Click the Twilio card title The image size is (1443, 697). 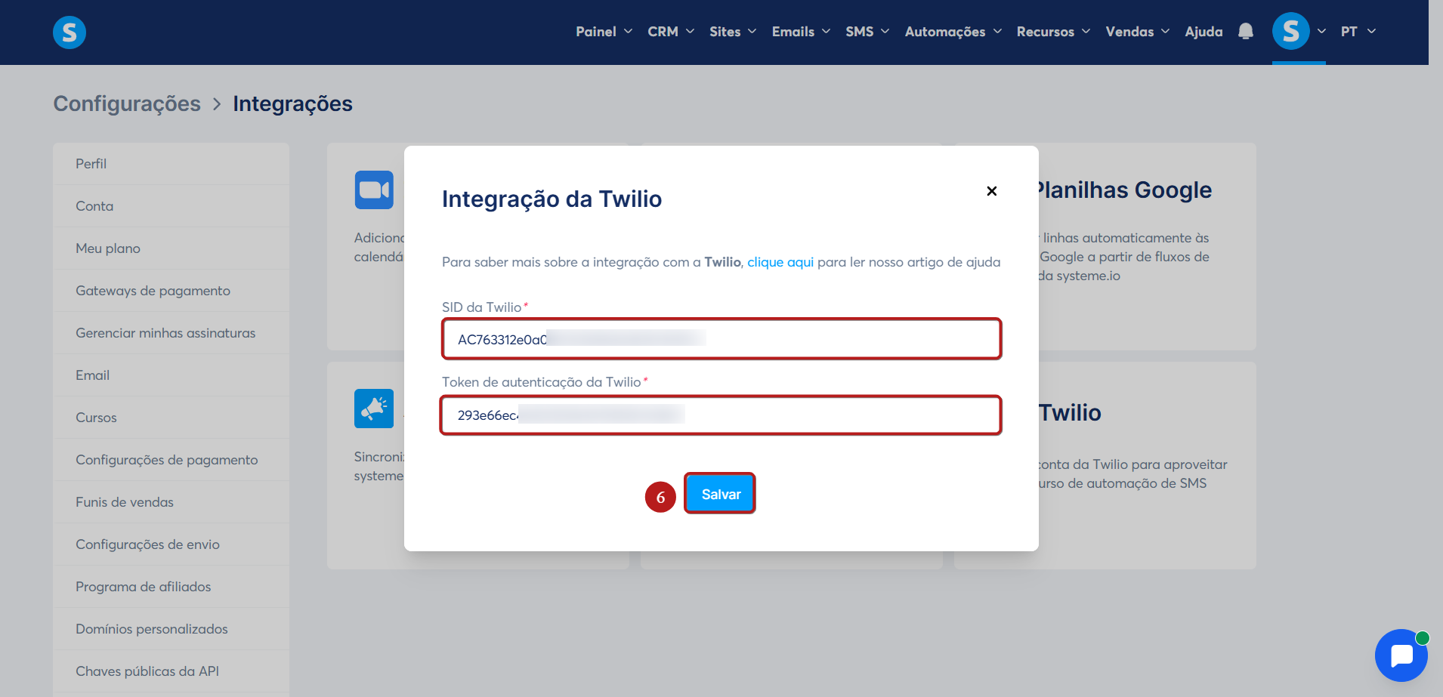tap(1070, 413)
